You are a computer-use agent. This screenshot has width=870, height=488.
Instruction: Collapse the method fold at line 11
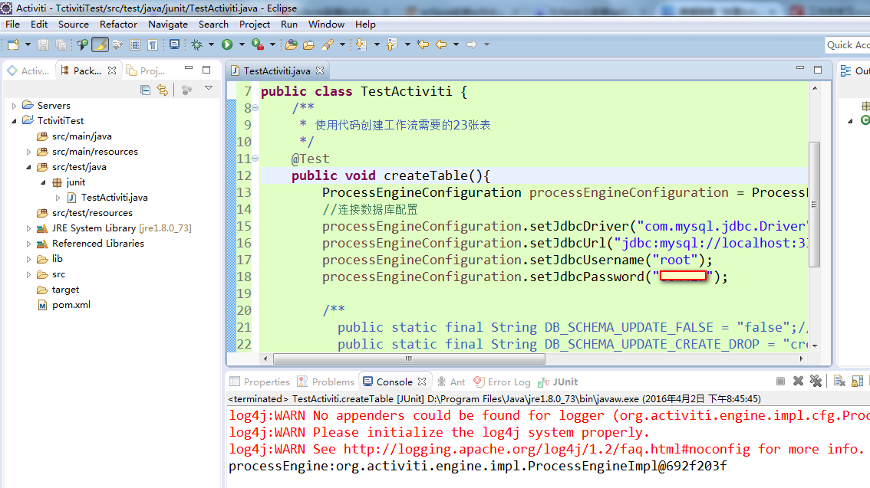click(255, 159)
